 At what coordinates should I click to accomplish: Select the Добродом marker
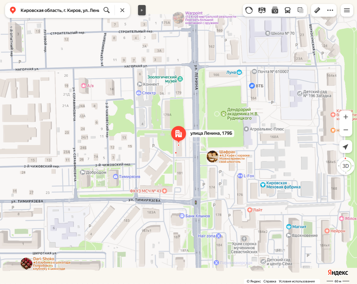coord(83,172)
